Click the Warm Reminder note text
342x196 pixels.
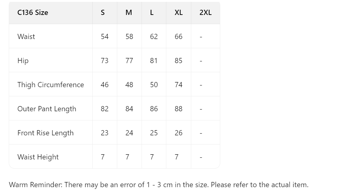point(159,185)
